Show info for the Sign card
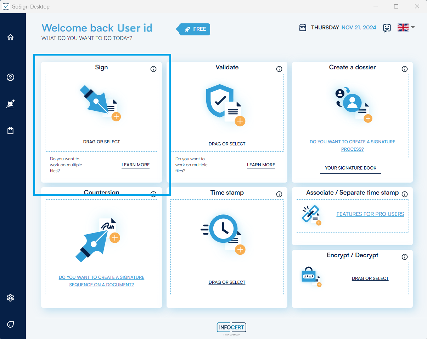Viewport: 427px width, 339px height. (153, 69)
